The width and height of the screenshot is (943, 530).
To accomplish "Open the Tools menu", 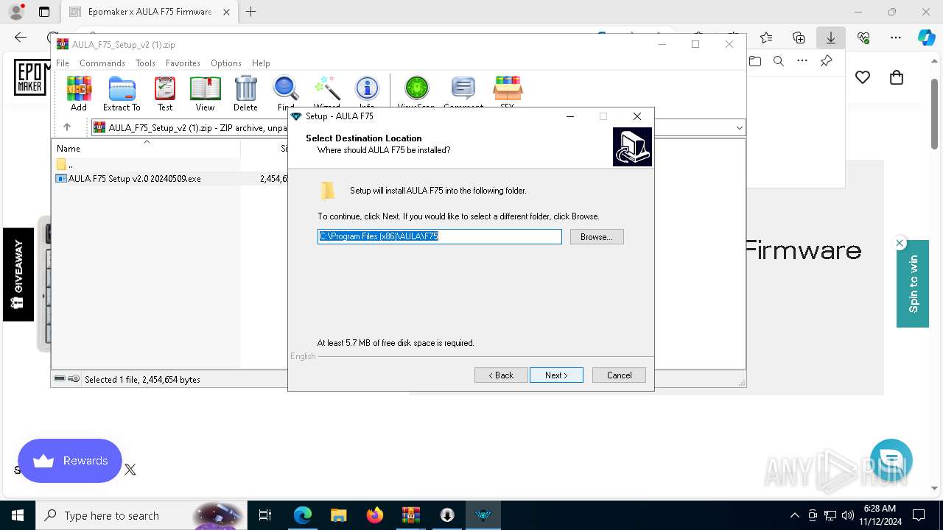I will tap(145, 63).
